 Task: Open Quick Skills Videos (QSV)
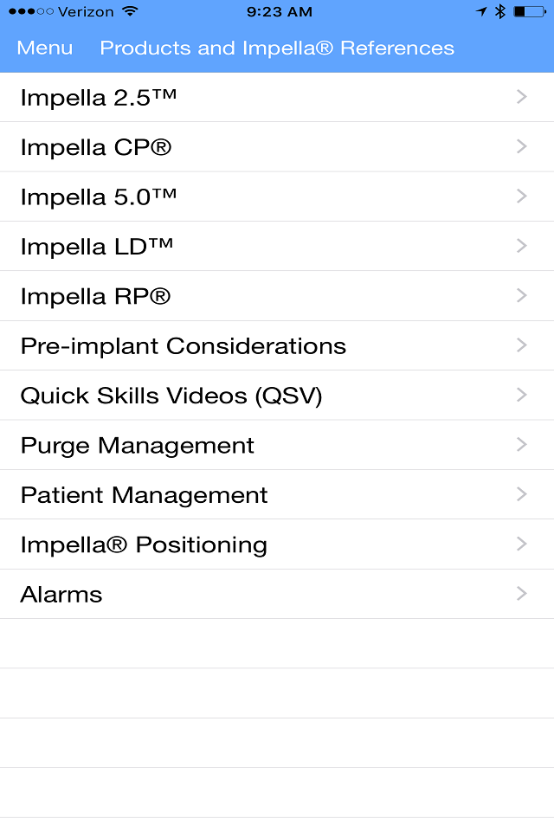tap(277, 396)
